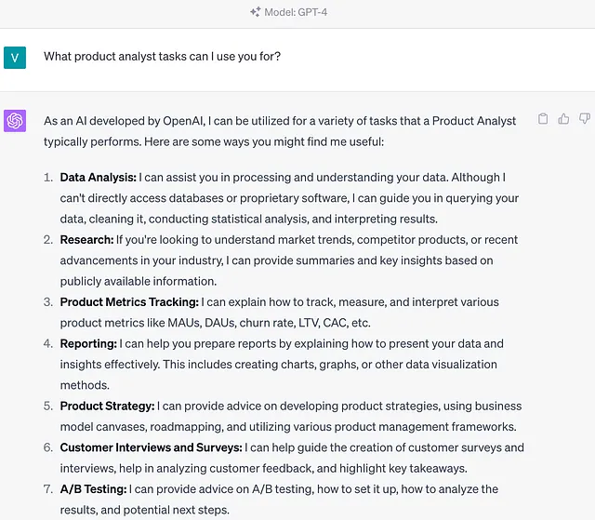Click the Customer Interviews and Surveys heading
The image size is (595, 520).
[x=151, y=447]
